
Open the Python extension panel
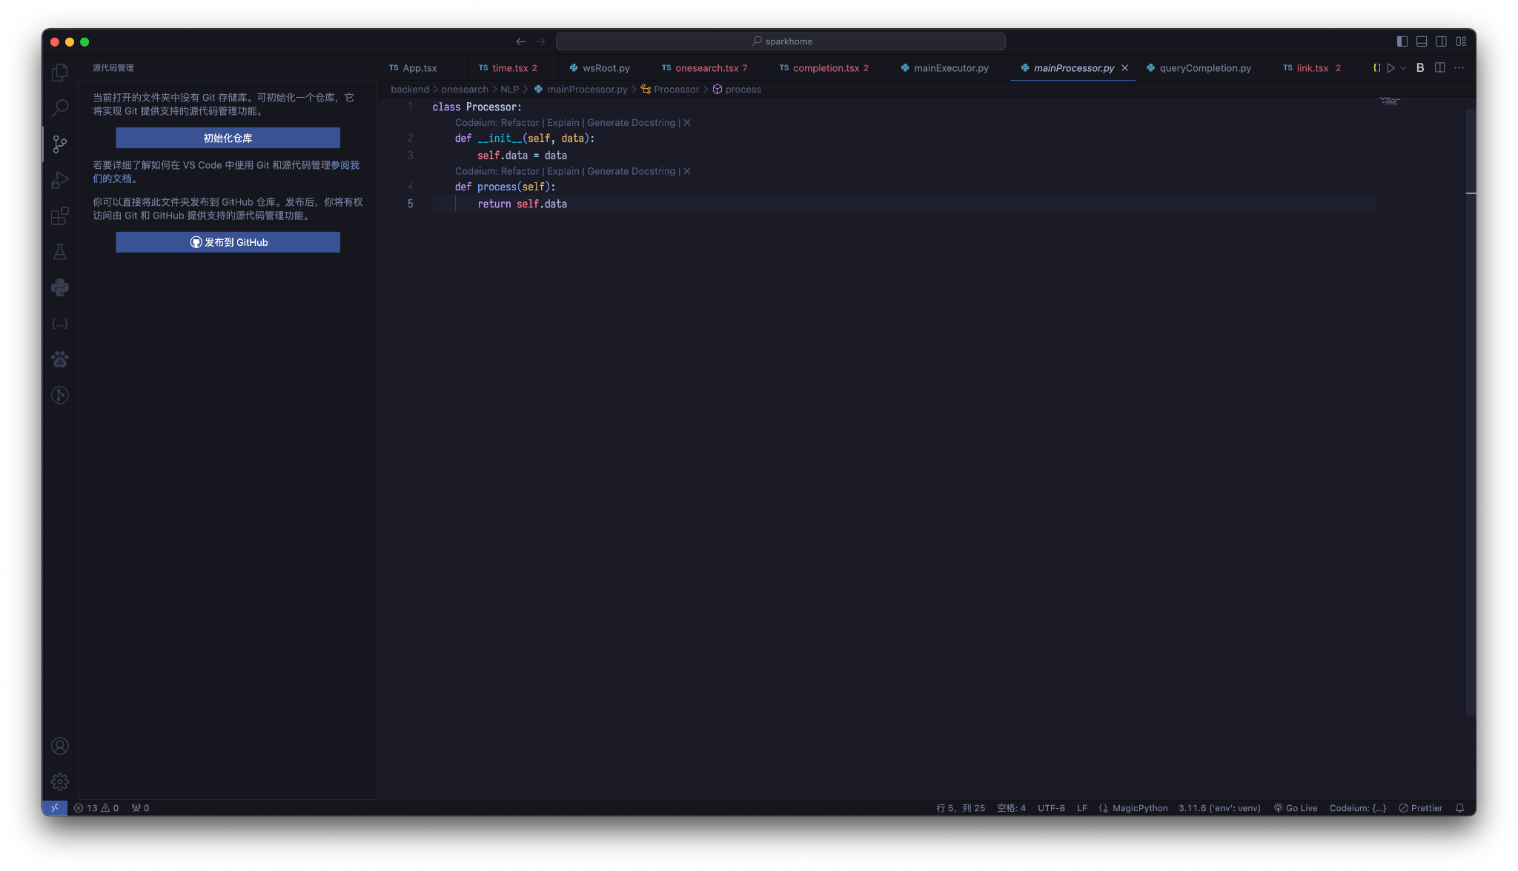click(x=59, y=287)
